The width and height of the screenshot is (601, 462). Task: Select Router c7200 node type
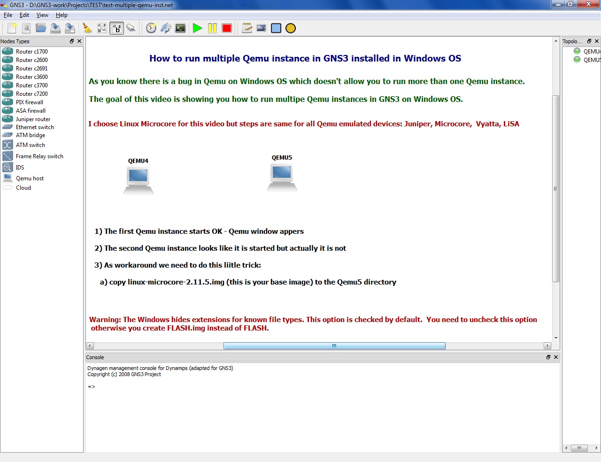click(x=32, y=94)
